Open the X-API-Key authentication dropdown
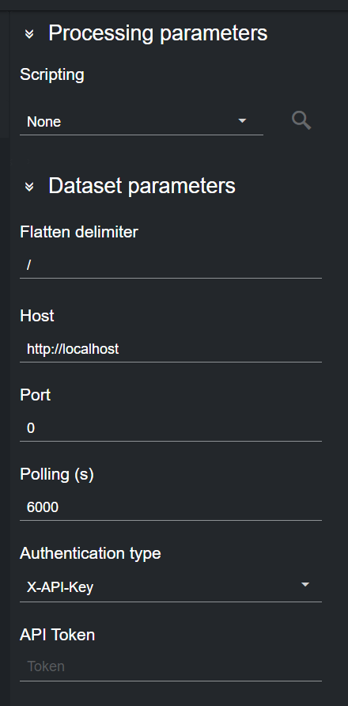348x706 pixels. pyautogui.click(x=171, y=587)
